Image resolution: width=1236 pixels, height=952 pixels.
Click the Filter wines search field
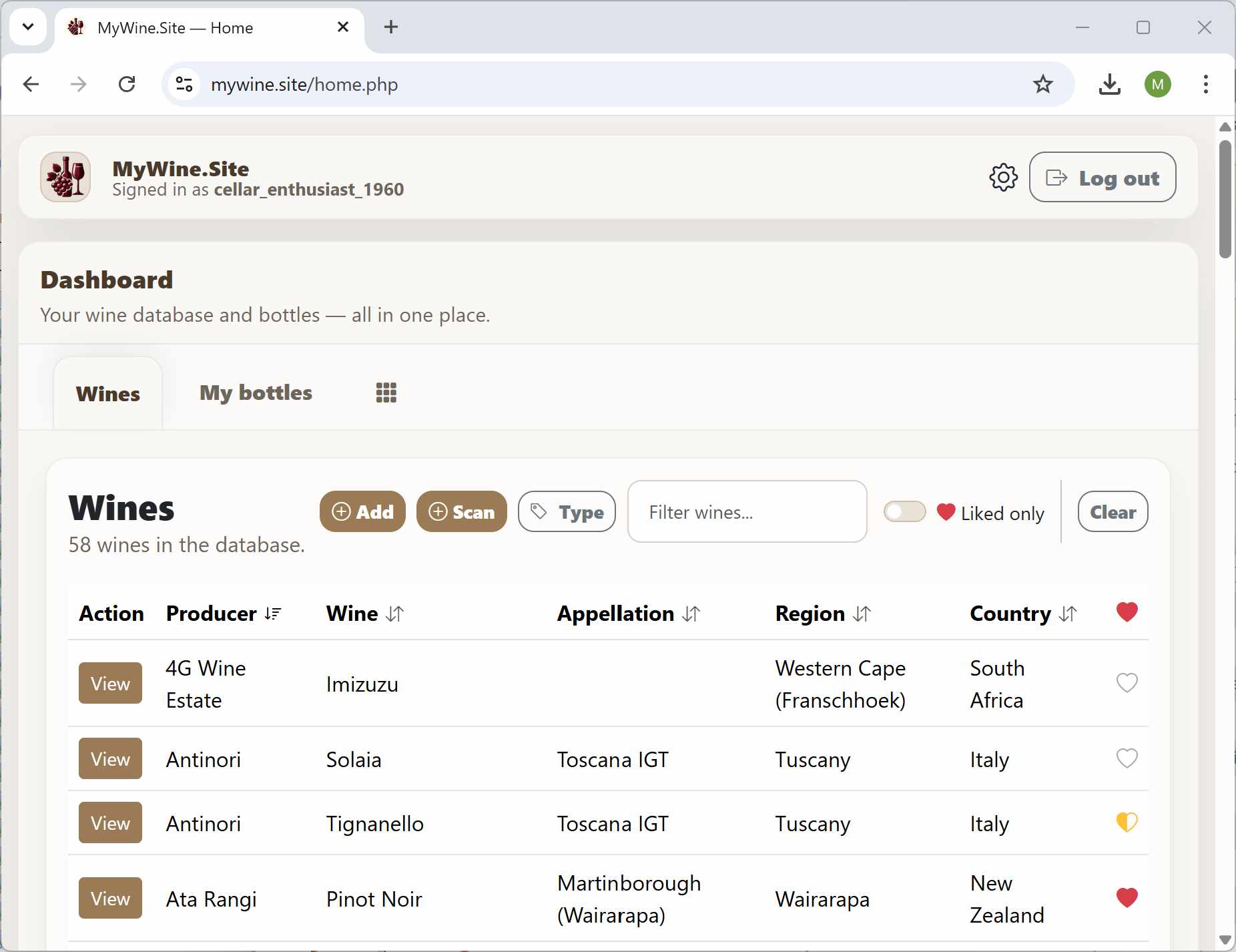pyautogui.click(x=746, y=511)
